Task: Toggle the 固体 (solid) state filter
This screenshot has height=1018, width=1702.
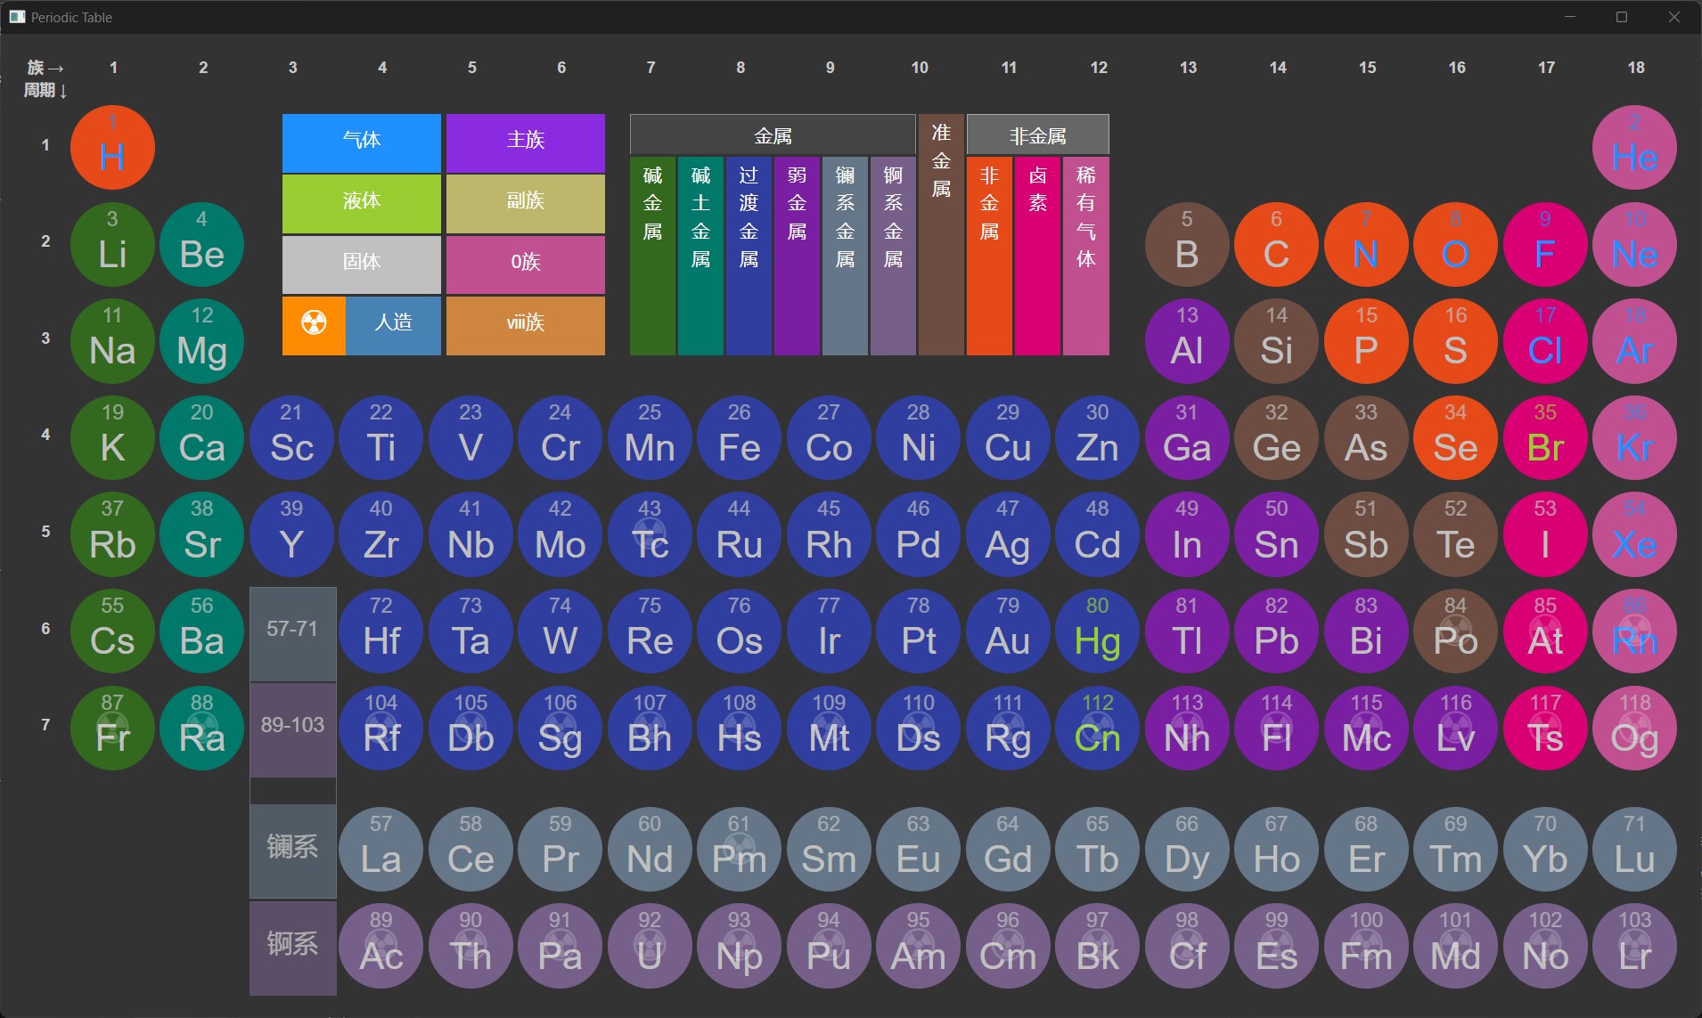Action: 362,265
